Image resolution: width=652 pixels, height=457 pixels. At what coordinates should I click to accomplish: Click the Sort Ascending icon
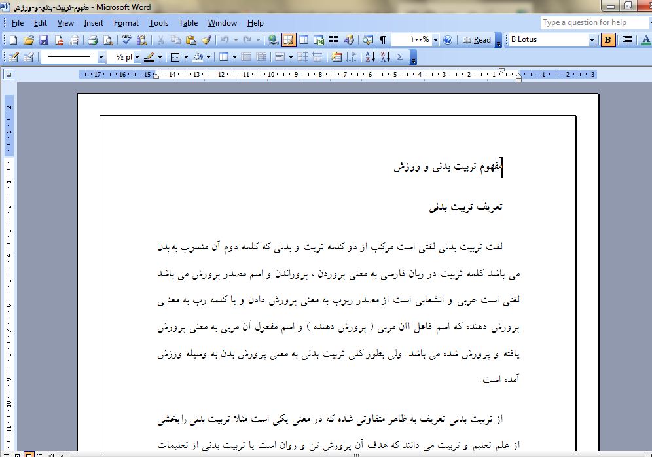coord(369,57)
